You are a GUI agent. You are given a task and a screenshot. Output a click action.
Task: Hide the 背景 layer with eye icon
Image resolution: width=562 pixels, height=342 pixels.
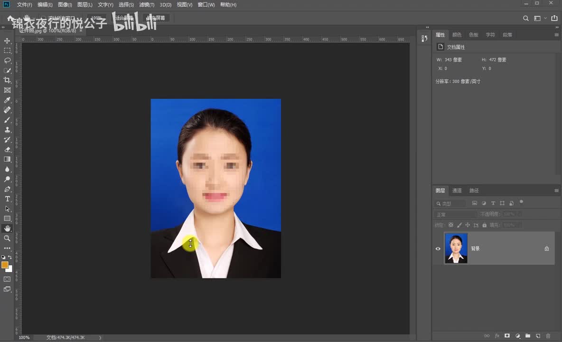click(x=438, y=248)
